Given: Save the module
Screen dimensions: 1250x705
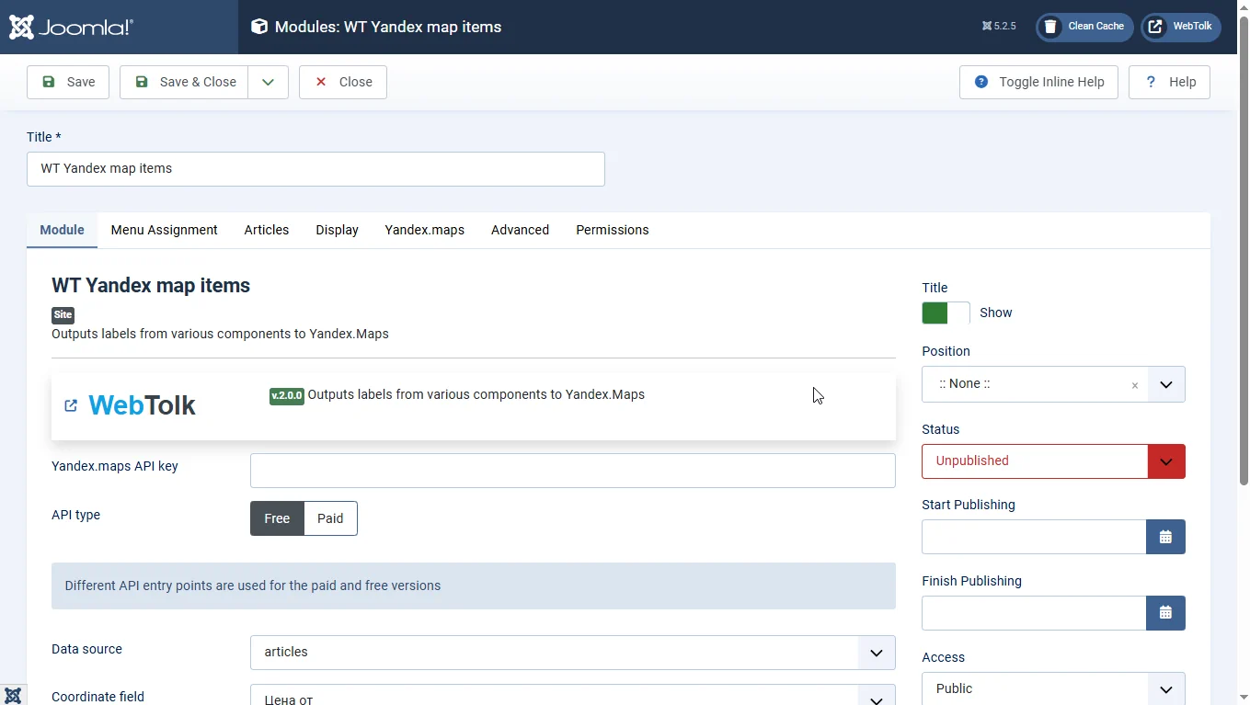Looking at the screenshot, I should pyautogui.click(x=68, y=82).
